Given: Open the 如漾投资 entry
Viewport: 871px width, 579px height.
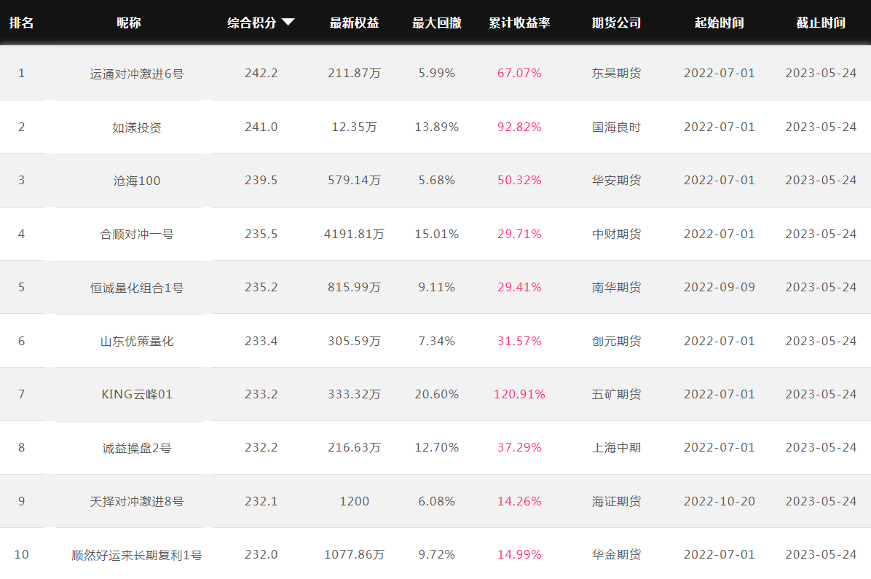Looking at the screenshot, I should click(x=137, y=127).
